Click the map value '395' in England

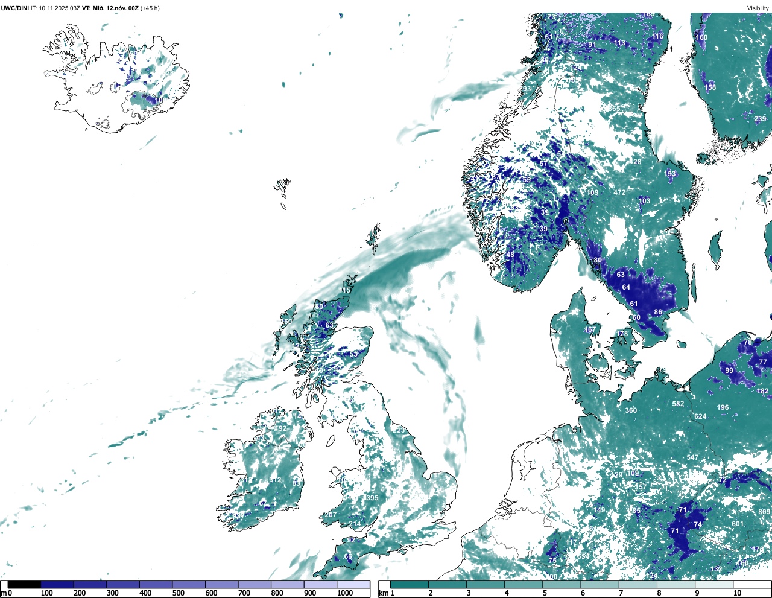372,498
